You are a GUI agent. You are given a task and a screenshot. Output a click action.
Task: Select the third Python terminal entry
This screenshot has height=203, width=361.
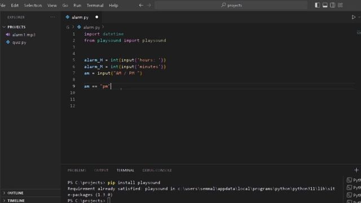(x=354, y=195)
